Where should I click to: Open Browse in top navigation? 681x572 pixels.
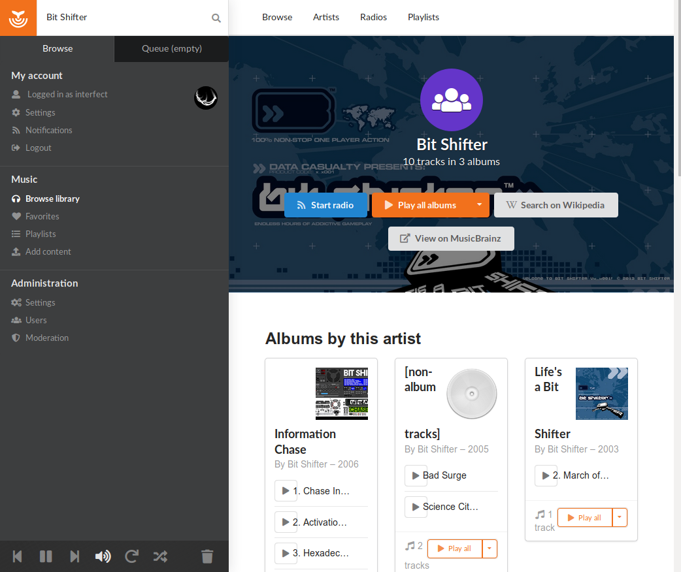(277, 18)
